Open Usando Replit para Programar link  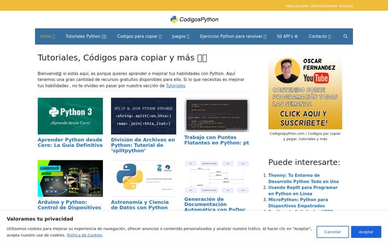pyautogui.click(x=303, y=191)
